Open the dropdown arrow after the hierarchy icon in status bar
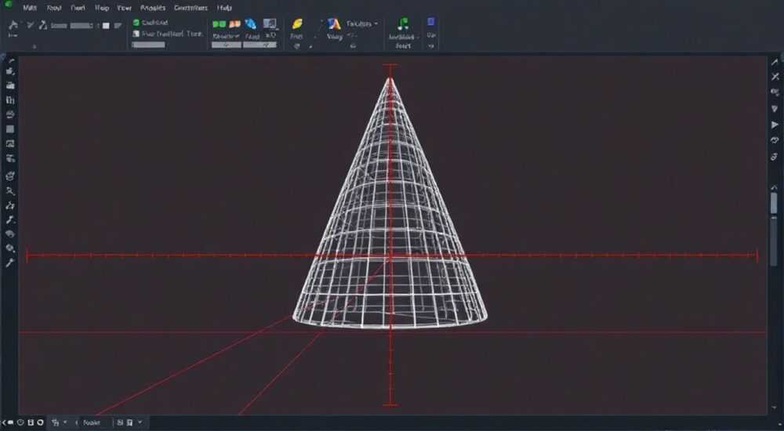 click(x=65, y=423)
